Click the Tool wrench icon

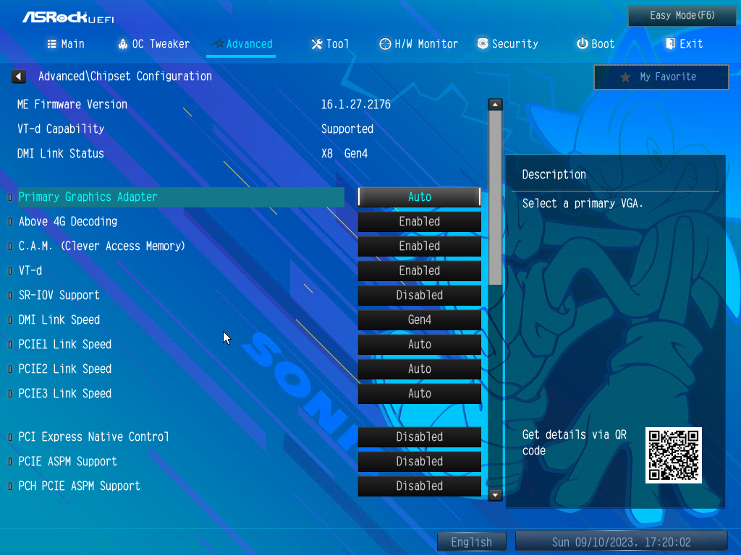[317, 44]
